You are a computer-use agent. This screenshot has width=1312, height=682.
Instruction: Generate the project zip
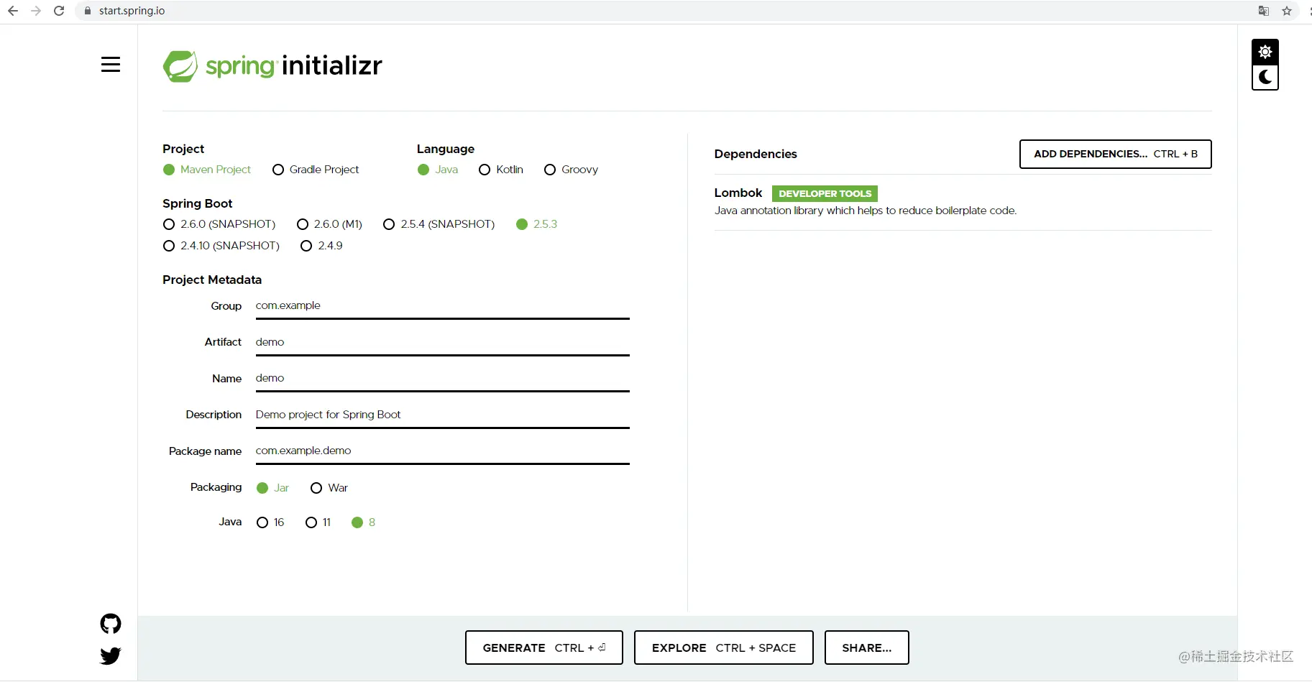(544, 648)
